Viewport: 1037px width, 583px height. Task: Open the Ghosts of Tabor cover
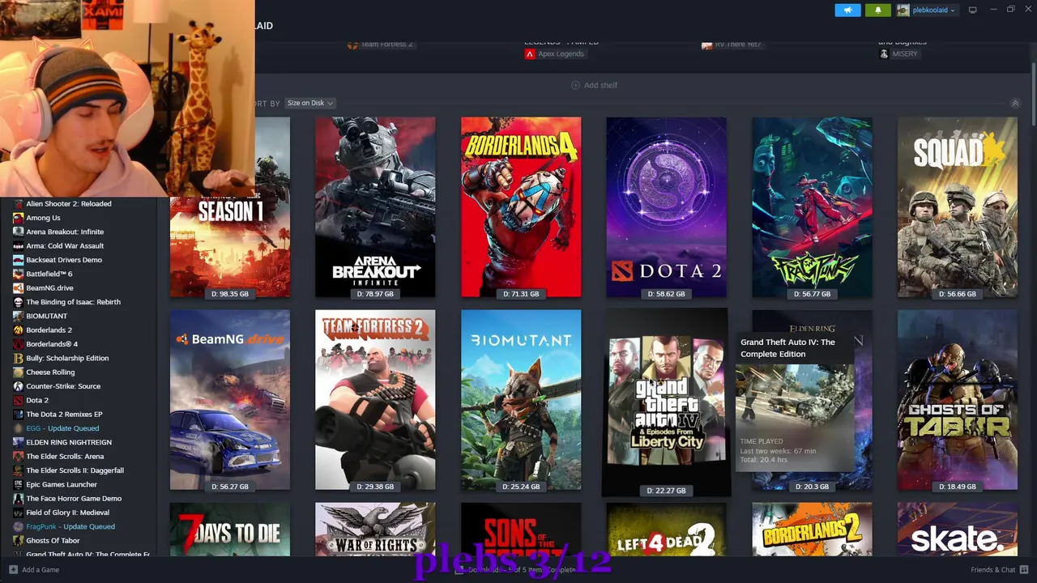click(x=958, y=399)
